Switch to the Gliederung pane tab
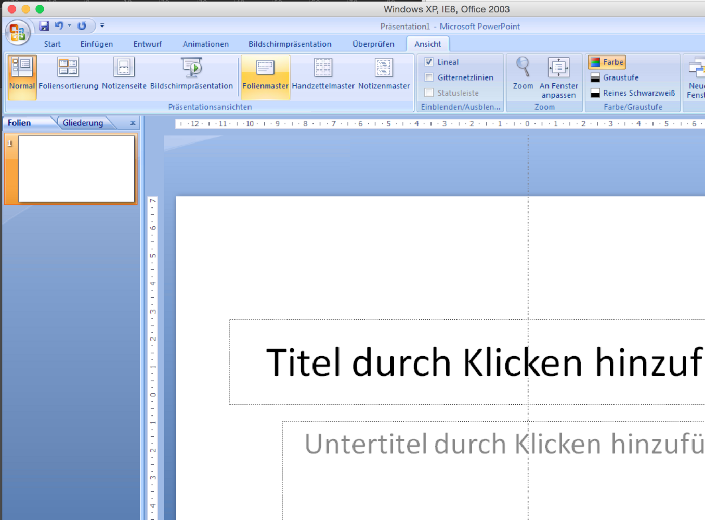705x520 pixels. point(83,123)
